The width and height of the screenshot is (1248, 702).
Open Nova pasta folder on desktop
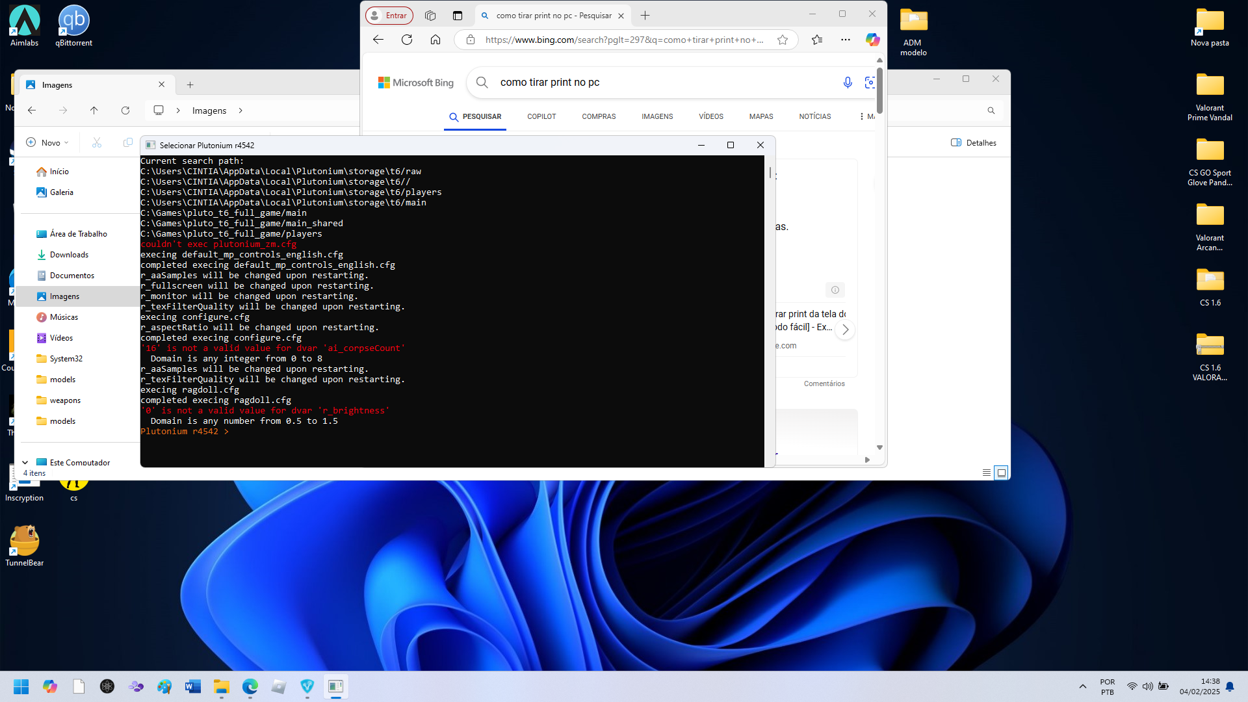[1210, 27]
